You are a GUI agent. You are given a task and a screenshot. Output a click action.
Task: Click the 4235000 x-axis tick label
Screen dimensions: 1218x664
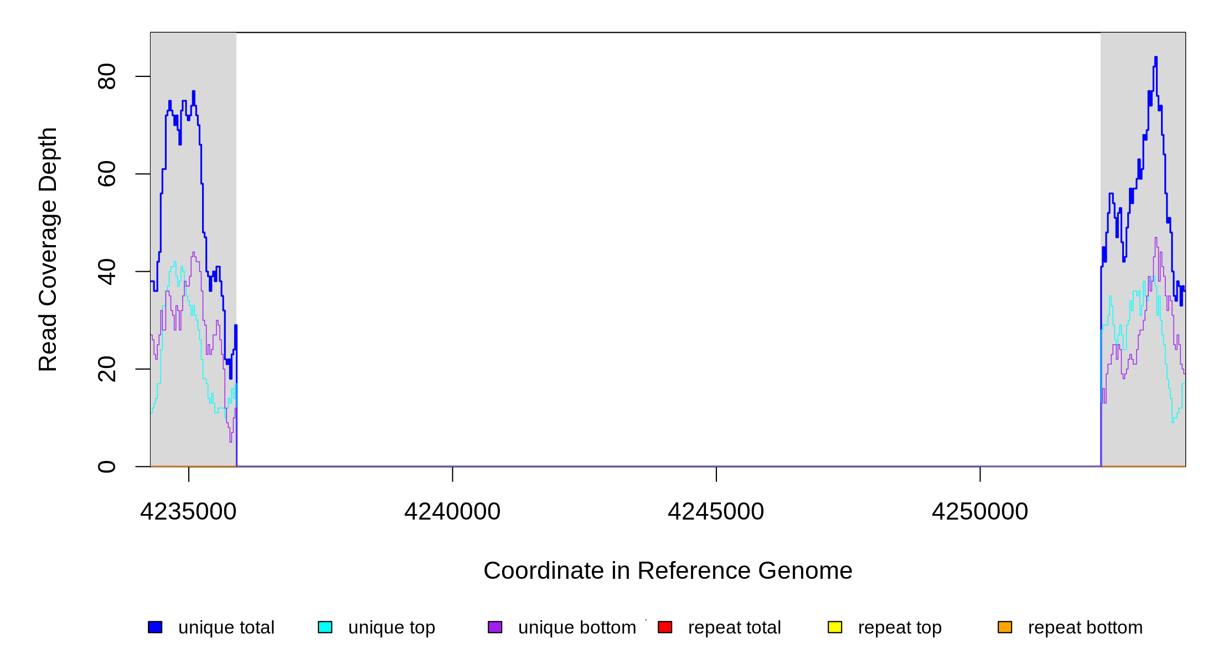188,512
